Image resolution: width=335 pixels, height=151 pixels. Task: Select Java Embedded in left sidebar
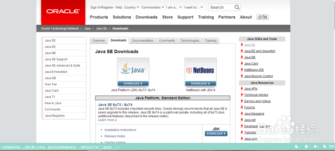(64, 72)
